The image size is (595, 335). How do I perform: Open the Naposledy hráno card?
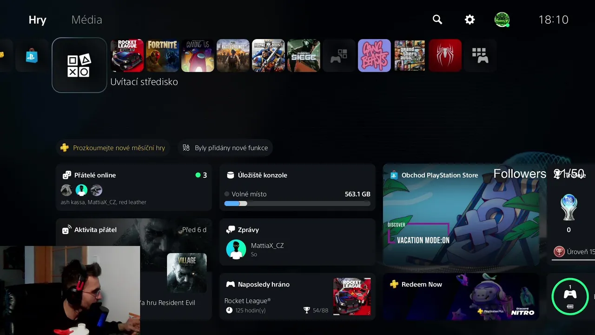(297, 297)
